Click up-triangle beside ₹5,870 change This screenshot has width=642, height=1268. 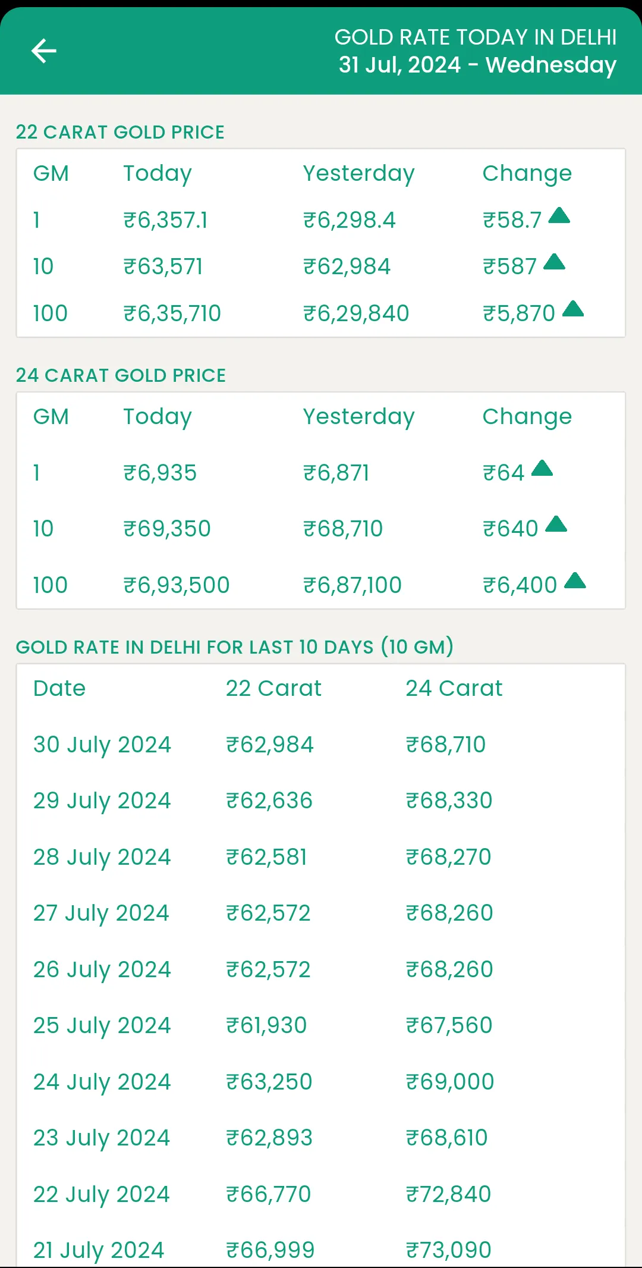tap(573, 308)
